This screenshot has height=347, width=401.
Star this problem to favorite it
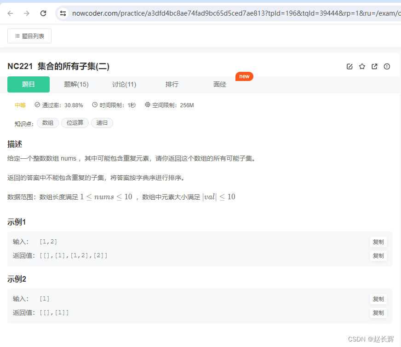pos(362,66)
